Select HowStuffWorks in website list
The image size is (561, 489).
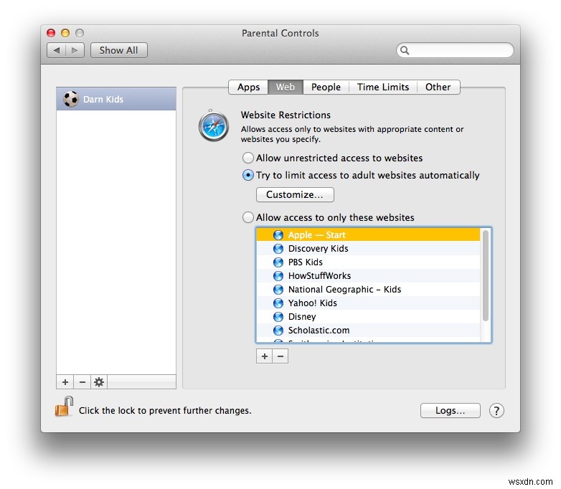coord(368,275)
